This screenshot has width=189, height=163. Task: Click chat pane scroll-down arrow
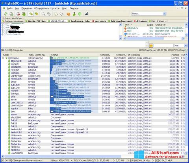(x=120, y=39)
